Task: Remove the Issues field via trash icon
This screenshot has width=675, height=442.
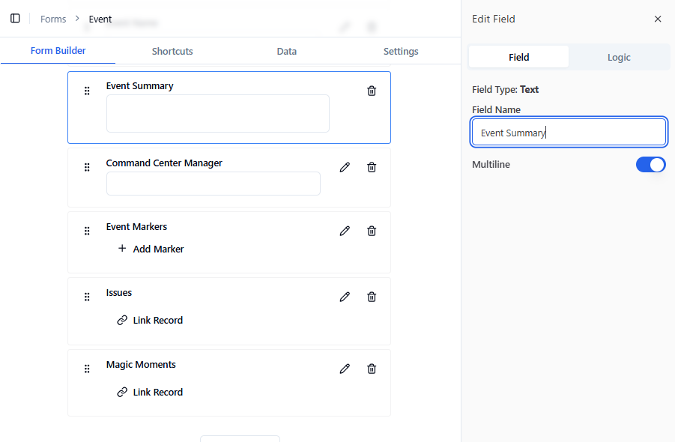Action: (x=372, y=297)
